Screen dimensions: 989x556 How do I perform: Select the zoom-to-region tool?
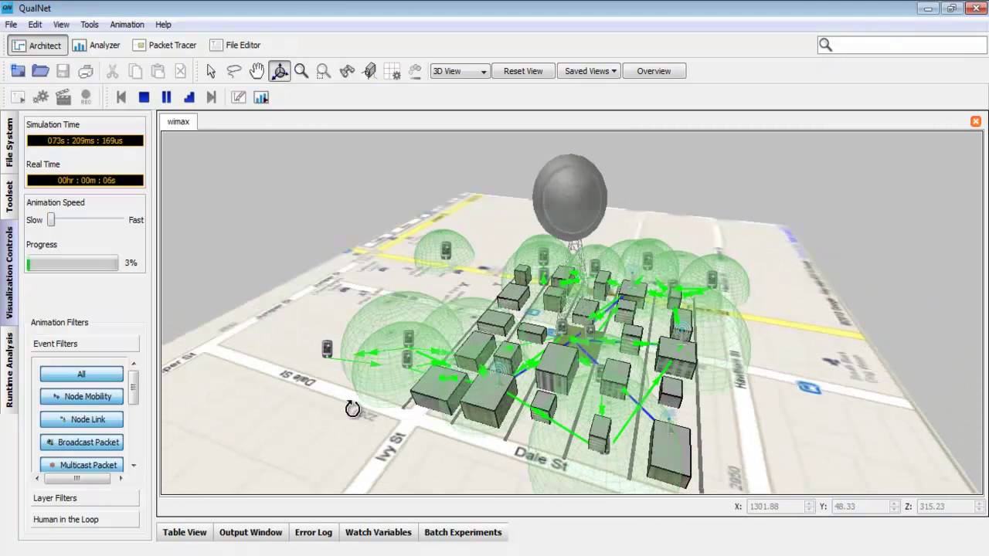coord(324,71)
